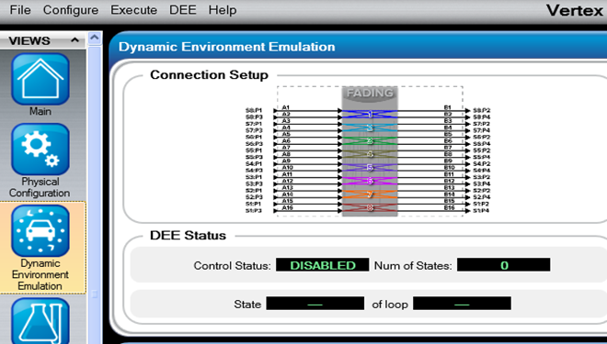The width and height of the screenshot is (607, 344).
Task: Click the DISABLED control status field
Action: (323, 265)
